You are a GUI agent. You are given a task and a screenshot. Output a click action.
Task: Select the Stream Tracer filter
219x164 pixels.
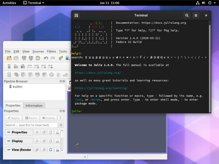(58, 74)
